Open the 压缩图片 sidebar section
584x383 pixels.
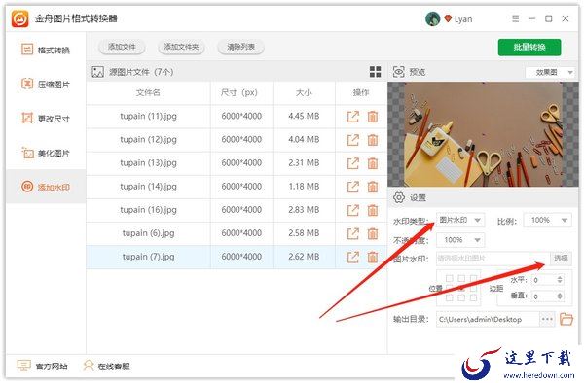46,84
